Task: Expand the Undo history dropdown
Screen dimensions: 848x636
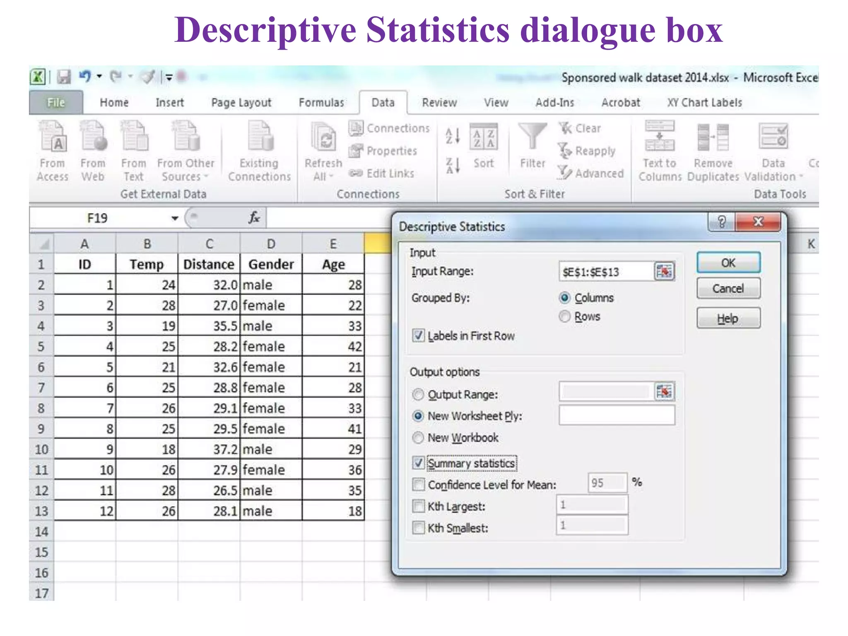Action: [x=99, y=76]
